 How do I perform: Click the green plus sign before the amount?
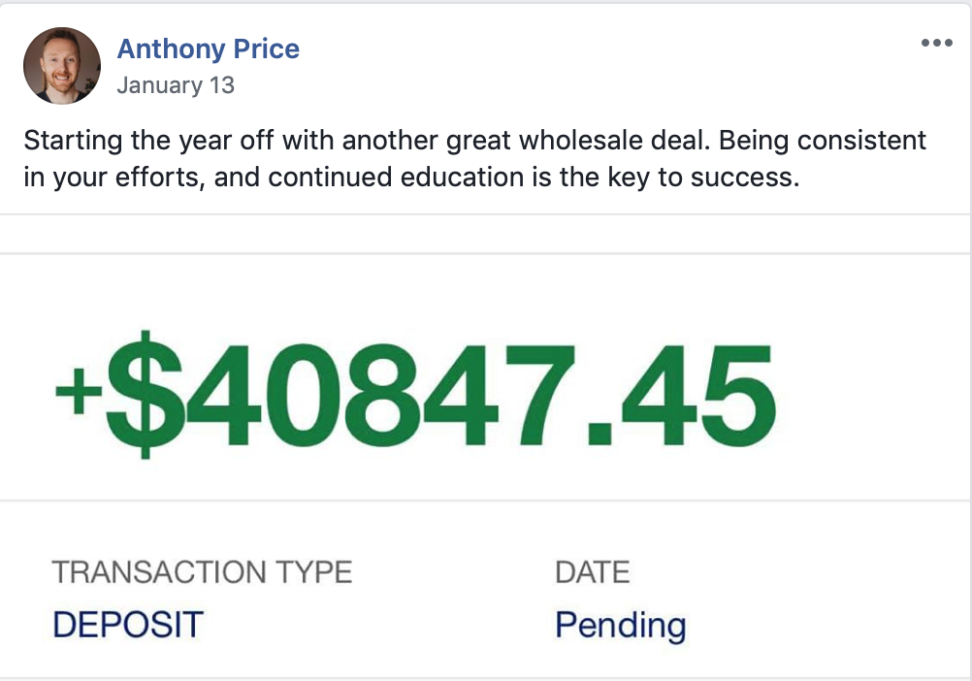pos(75,393)
